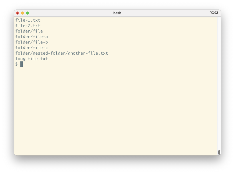Maximize the terminal with green button

point(28,13)
